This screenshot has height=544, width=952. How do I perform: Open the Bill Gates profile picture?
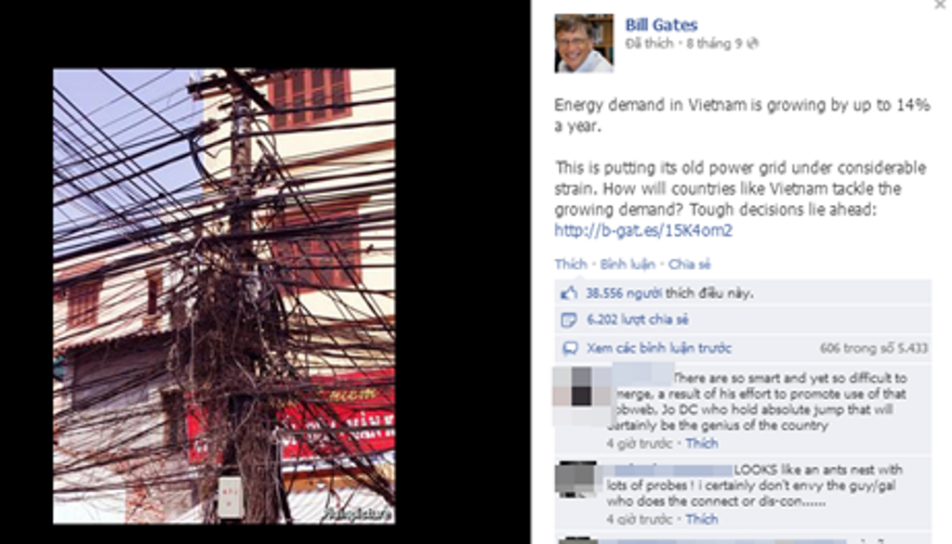point(584,43)
